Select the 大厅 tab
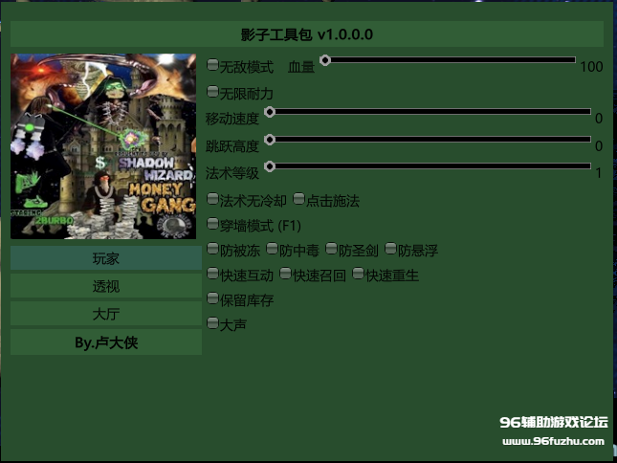 coord(106,314)
